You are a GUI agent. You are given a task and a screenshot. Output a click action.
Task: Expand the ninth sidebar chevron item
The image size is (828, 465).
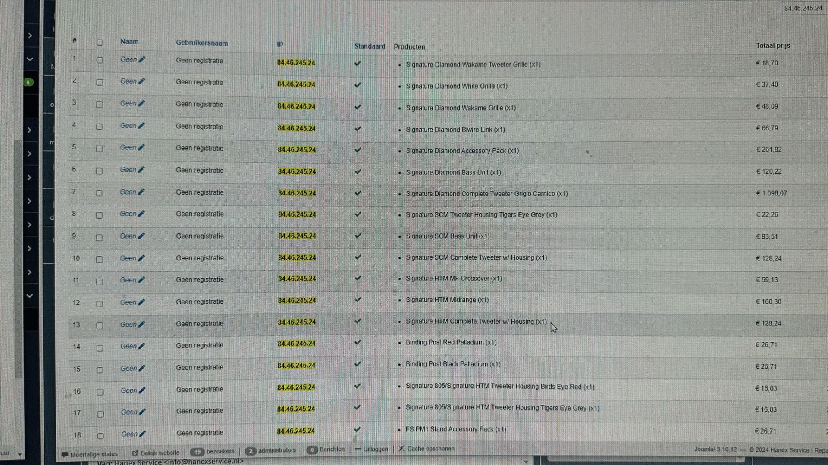[30, 272]
